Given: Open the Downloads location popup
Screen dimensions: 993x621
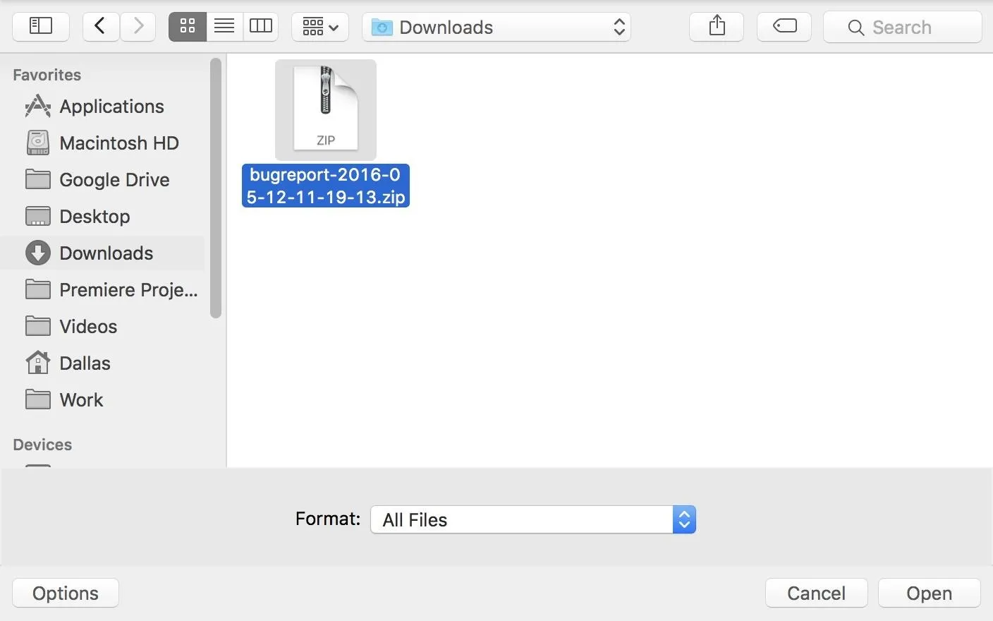Looking at the screenshot, I should [496, 27].
